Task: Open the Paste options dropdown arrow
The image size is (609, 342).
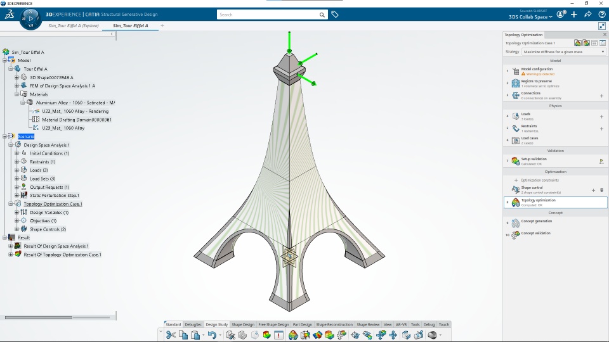Action: [x=204, y=336]
